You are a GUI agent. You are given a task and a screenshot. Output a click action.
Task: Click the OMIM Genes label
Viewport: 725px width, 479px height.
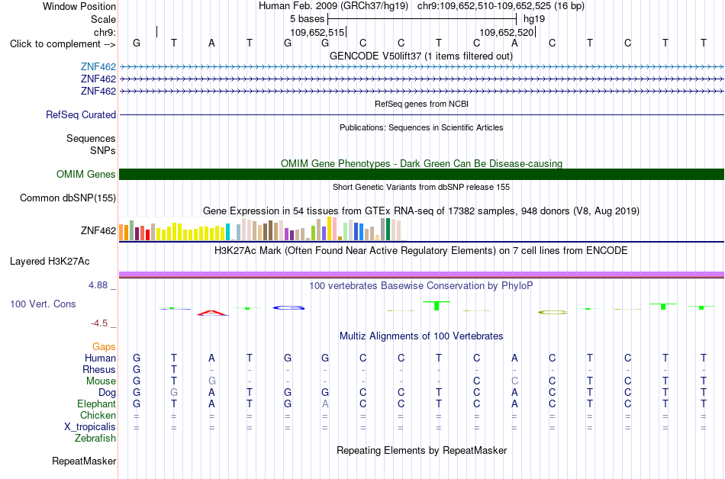[x=86, y=174]
